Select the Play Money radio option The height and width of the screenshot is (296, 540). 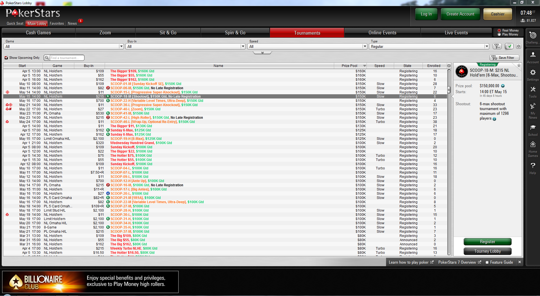[499, 34]
